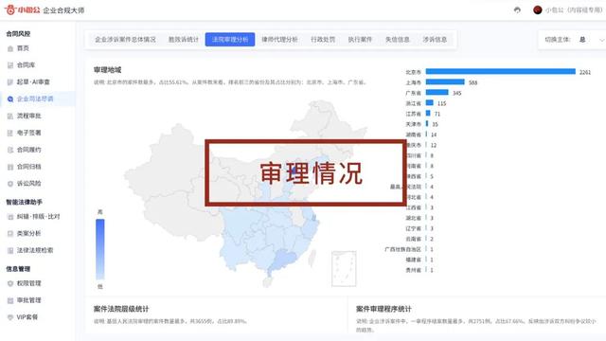The image size is (606, 341).
Task: Switch to the 律师代理分析 tab
Action: coord(280,40)
